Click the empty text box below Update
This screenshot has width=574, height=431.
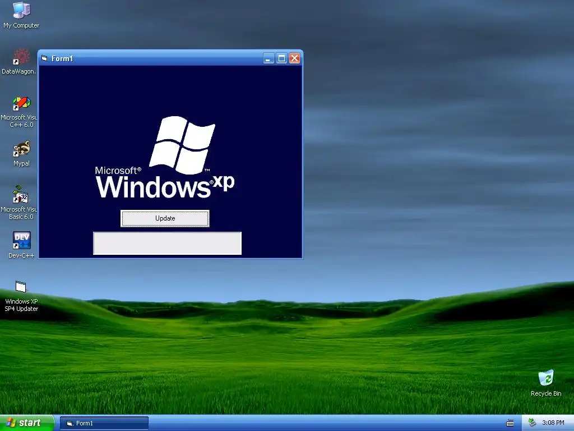coord(167,243)
